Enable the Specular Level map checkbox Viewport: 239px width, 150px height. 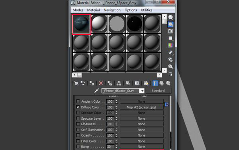(78, 118)
